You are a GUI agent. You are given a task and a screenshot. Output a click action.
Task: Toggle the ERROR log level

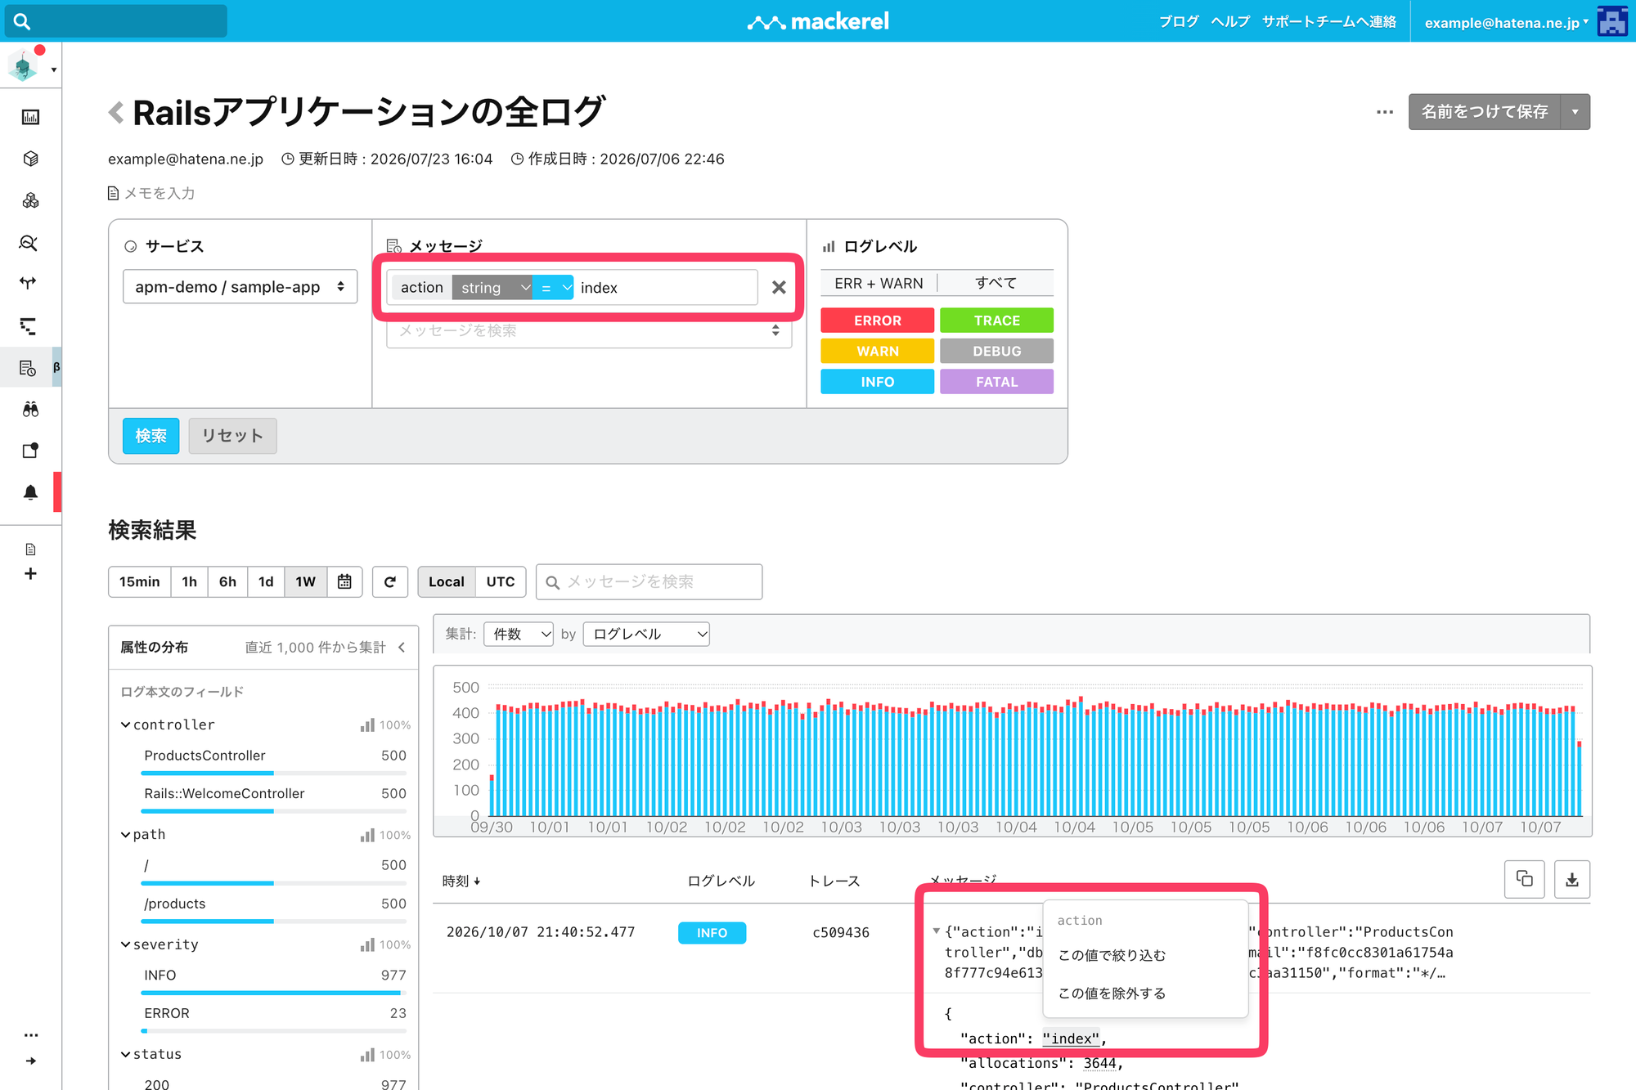coord(877,321)
